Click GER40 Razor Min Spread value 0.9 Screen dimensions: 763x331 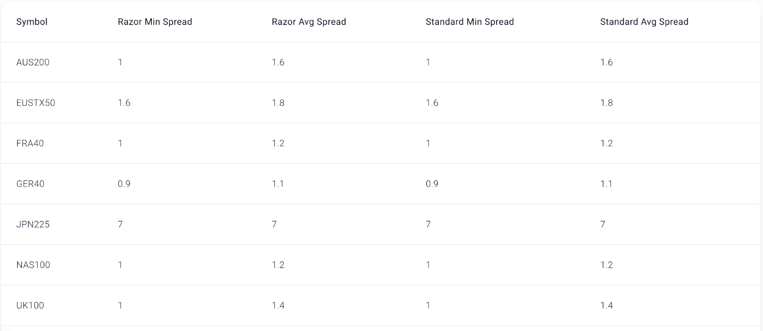(x=124, y=184)
